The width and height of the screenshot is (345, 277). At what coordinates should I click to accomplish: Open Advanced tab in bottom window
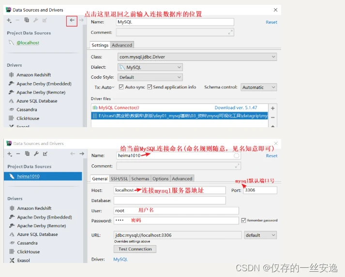tap(182, 178)
